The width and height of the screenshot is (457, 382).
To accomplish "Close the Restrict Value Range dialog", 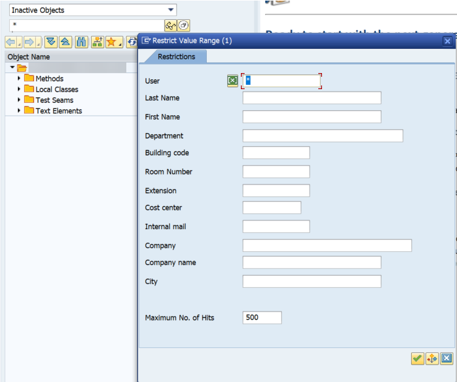I will coord(447,41).
